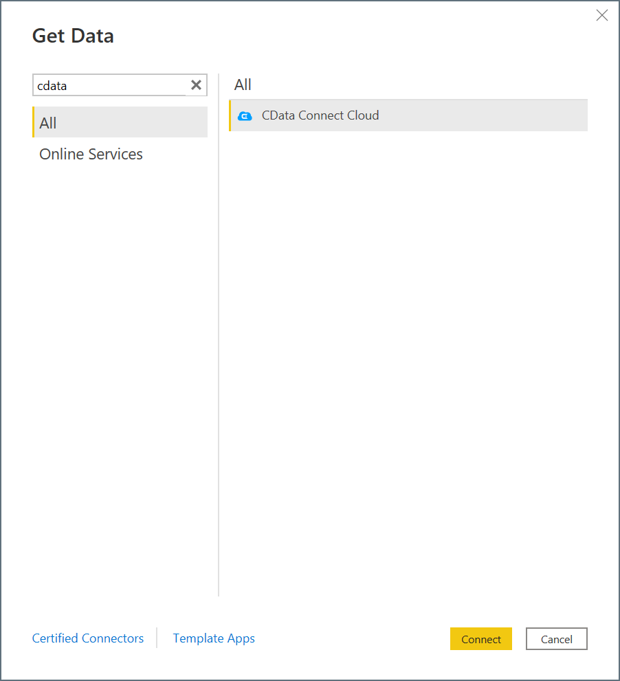Confirm selection by clicking Connect
Screen dimensions: 620x681
pyautogui.click(x=480, y=638)
